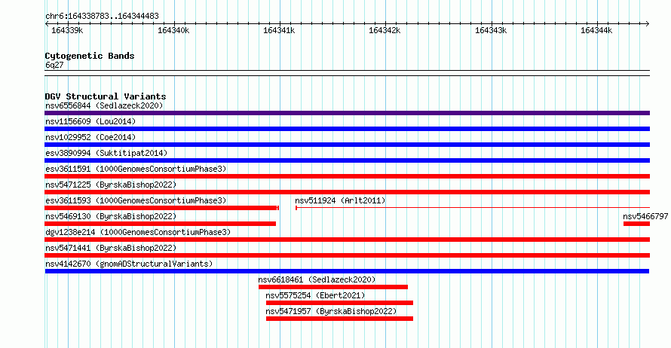
Task: Select the blue bar below nsv1029952
Action: tap(347, 145)
